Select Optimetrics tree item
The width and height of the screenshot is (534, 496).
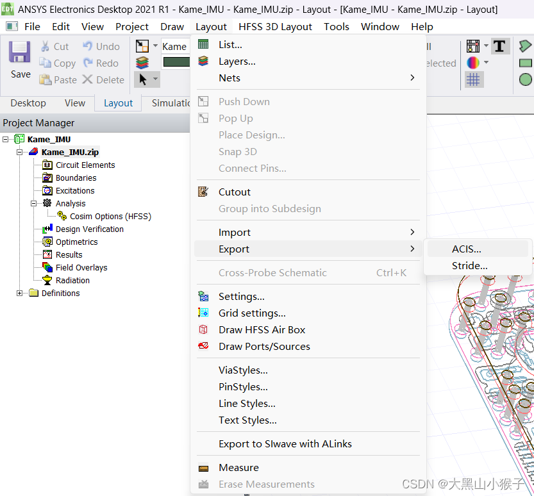(x=77, y=242)
